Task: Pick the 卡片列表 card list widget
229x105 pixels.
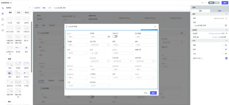Action: [x=18, y=83]
